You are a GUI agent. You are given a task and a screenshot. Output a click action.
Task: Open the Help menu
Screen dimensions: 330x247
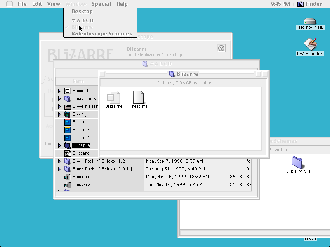122,4
